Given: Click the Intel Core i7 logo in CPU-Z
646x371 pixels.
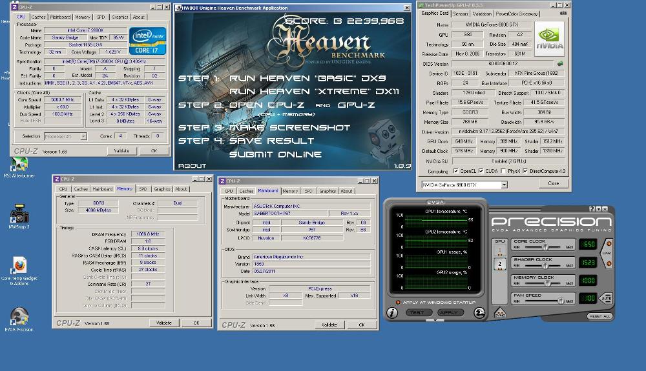Looking at the screenshot, I should pos(147,41).
